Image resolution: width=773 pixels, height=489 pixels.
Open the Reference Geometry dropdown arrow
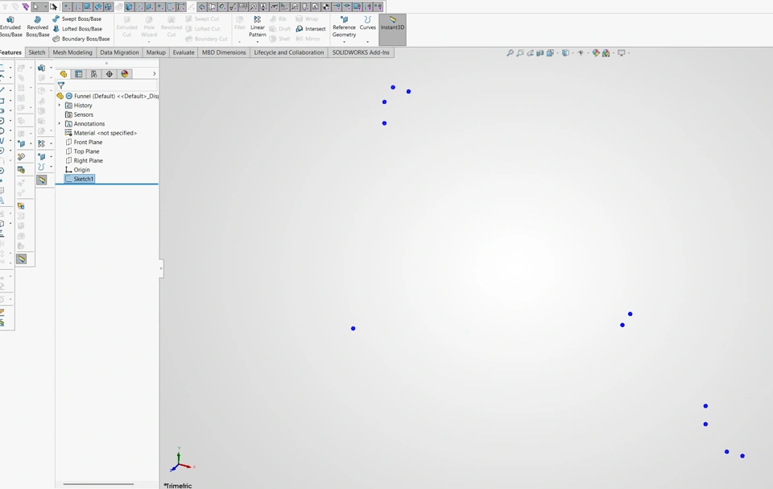(344, 42)
